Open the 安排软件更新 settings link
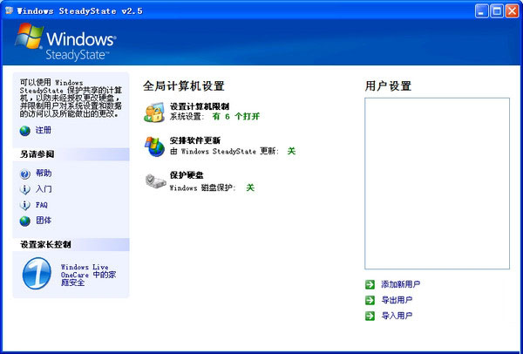The height and width of the screenshot is (354, 523). click(x=194, y=140)
